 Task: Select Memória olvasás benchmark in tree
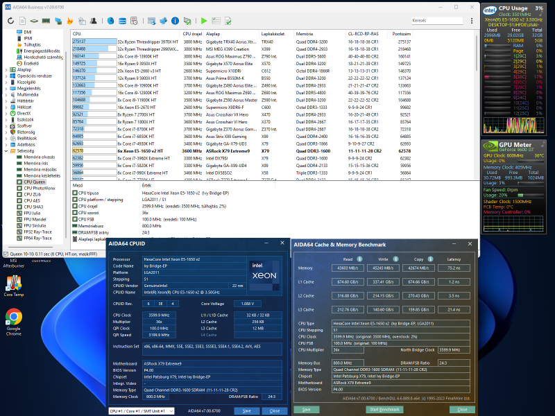coord(40,157)
